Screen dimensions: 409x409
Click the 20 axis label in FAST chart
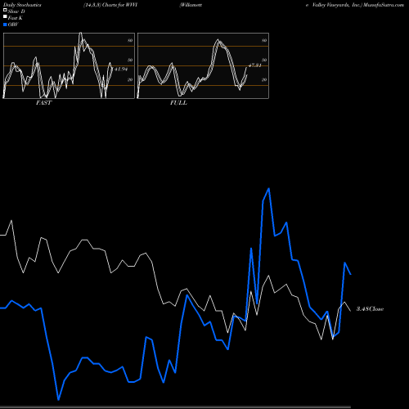pos(130,79)
